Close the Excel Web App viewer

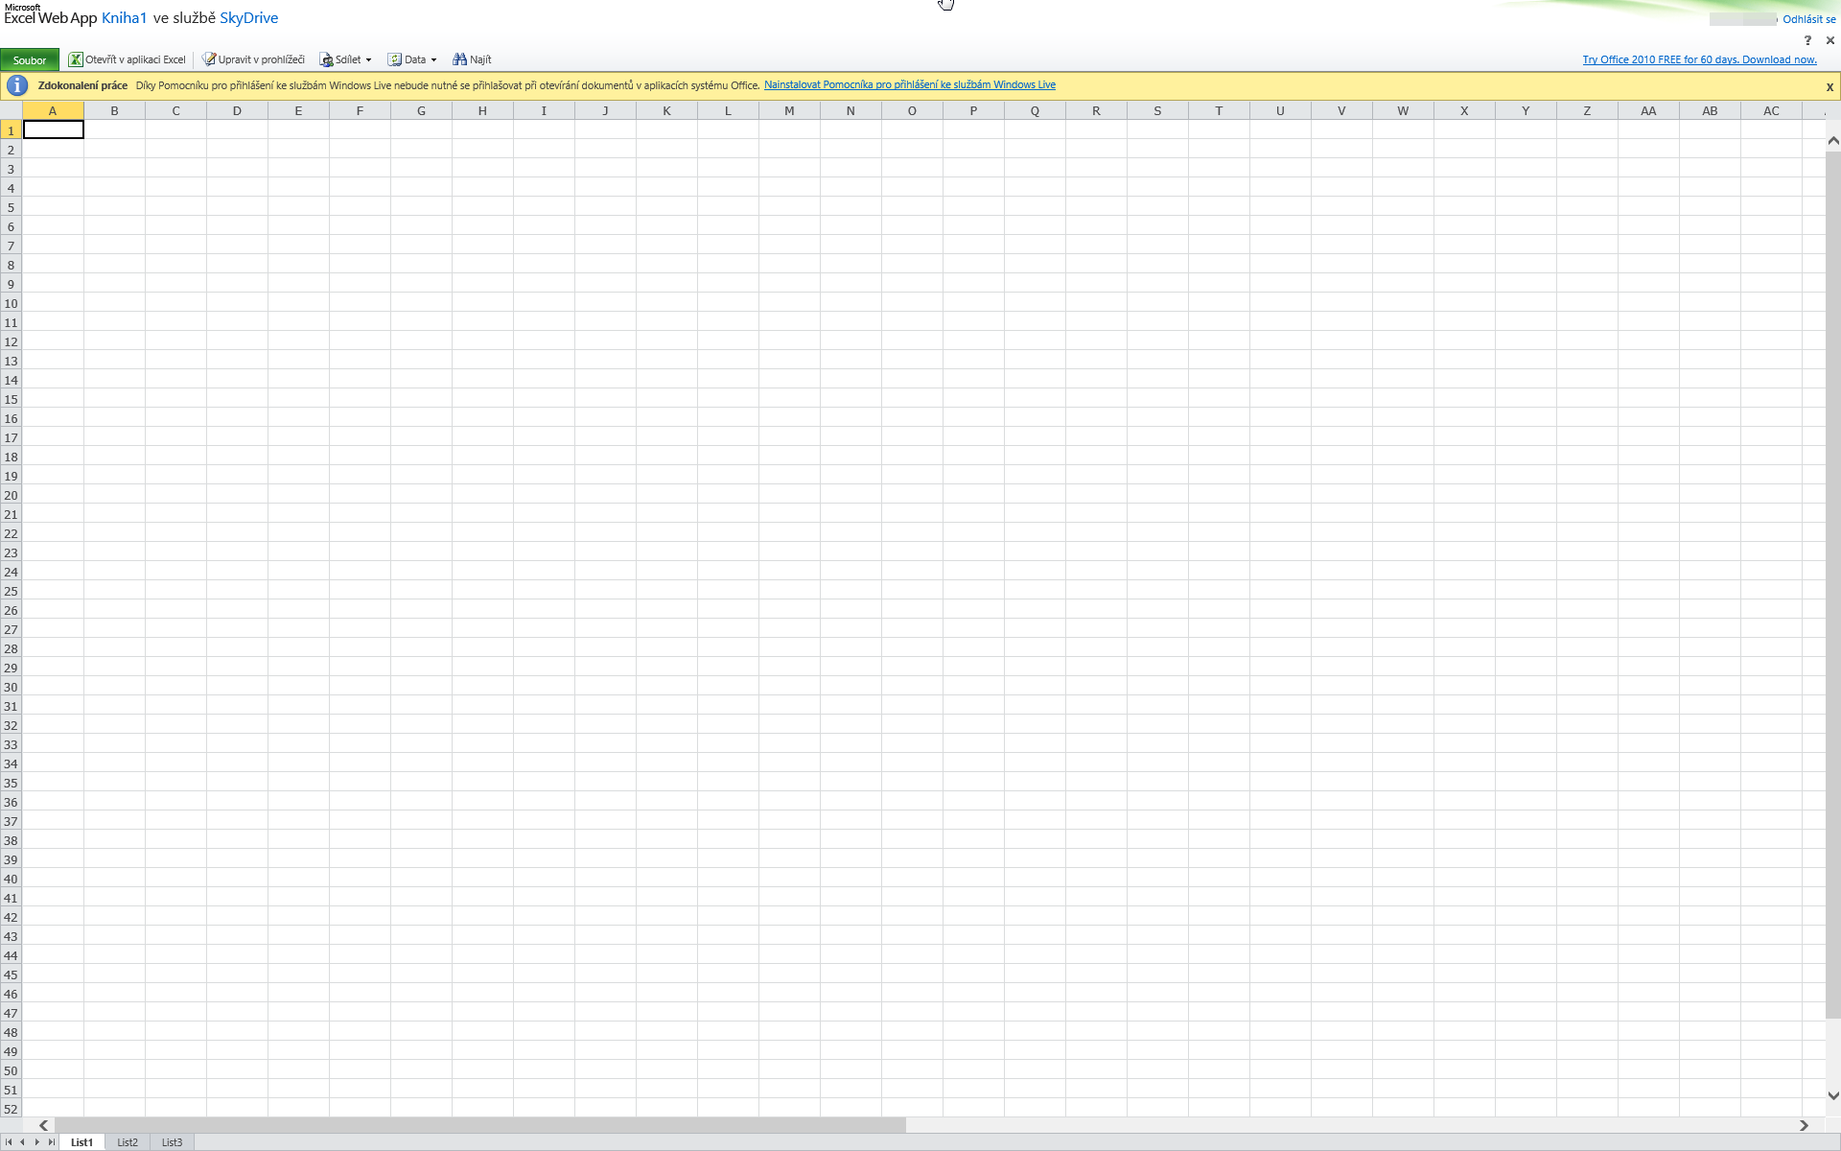pyautogui.click(x=1829, y=40)
